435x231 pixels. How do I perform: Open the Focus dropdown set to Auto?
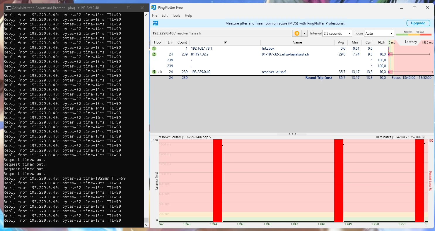click(379, 33)
